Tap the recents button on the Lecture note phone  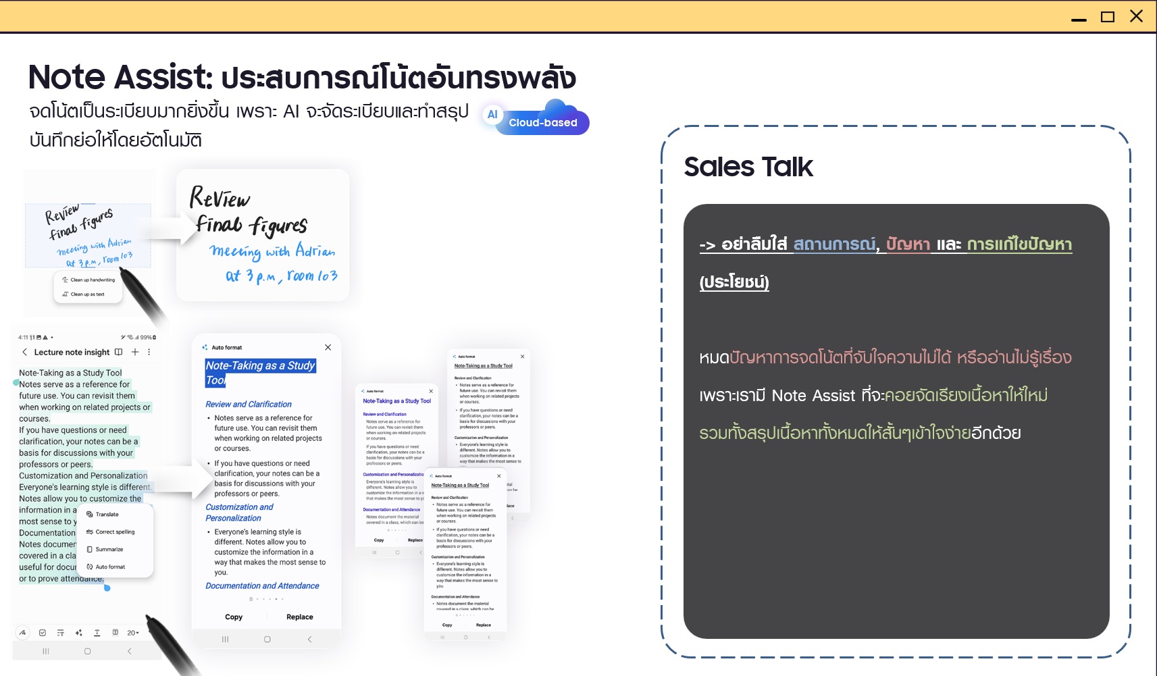point(46,651)
